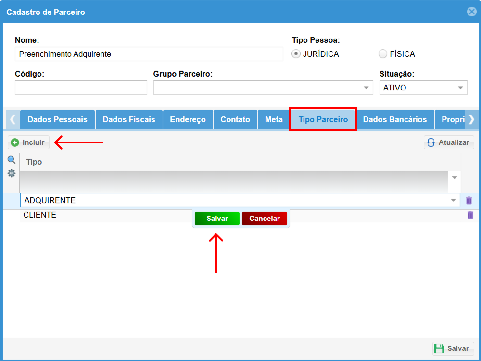
Task: Expand the Grupo Parceiro dropdown
Action: 367,88
